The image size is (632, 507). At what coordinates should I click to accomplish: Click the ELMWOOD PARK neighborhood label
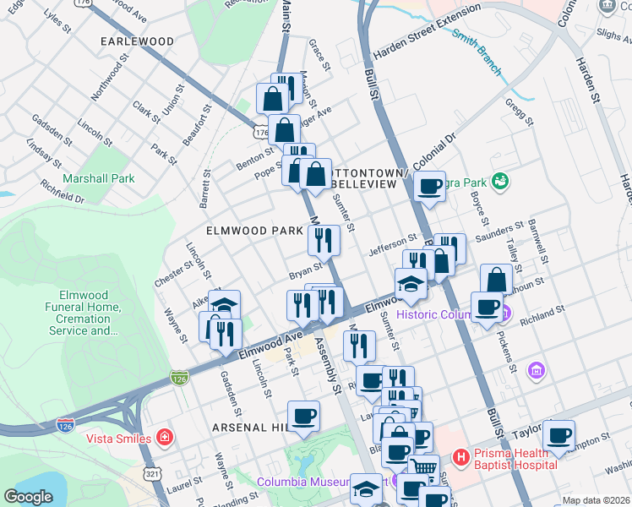point(254,231)
